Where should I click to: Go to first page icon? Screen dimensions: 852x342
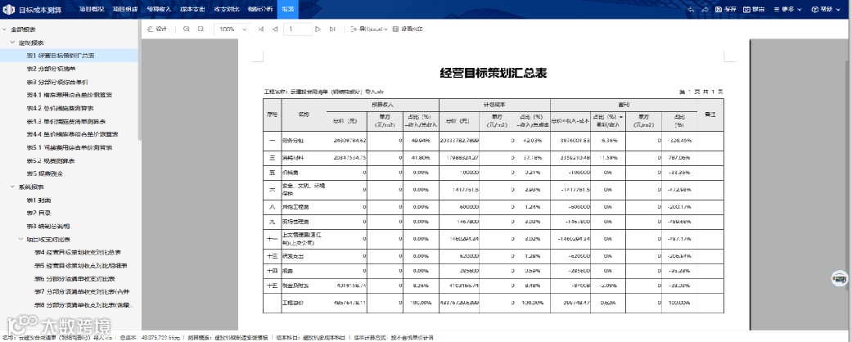(261, 29)
